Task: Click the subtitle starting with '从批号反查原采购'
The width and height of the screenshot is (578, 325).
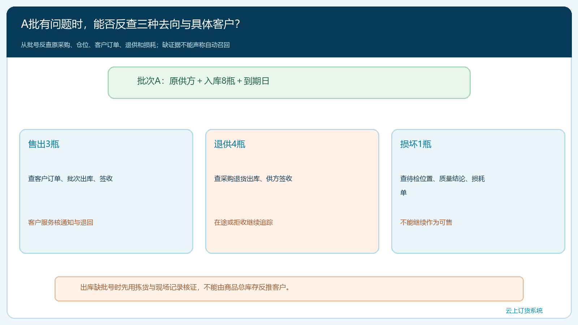Action: pos(125,45)
